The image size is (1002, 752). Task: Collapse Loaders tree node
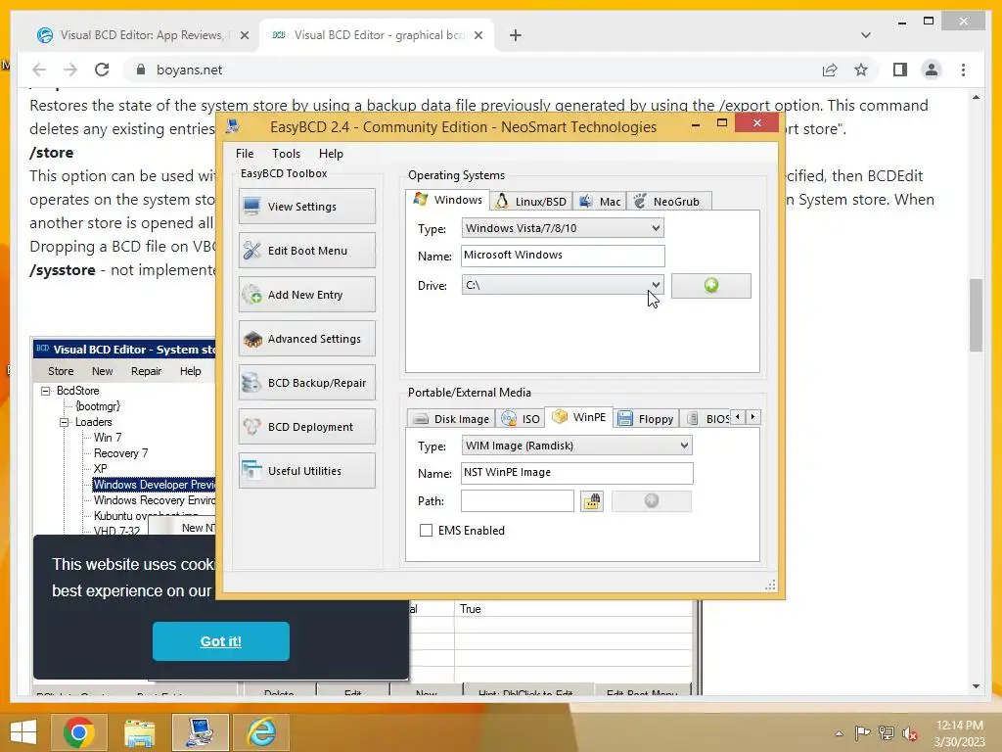click(x=64, y=422)
